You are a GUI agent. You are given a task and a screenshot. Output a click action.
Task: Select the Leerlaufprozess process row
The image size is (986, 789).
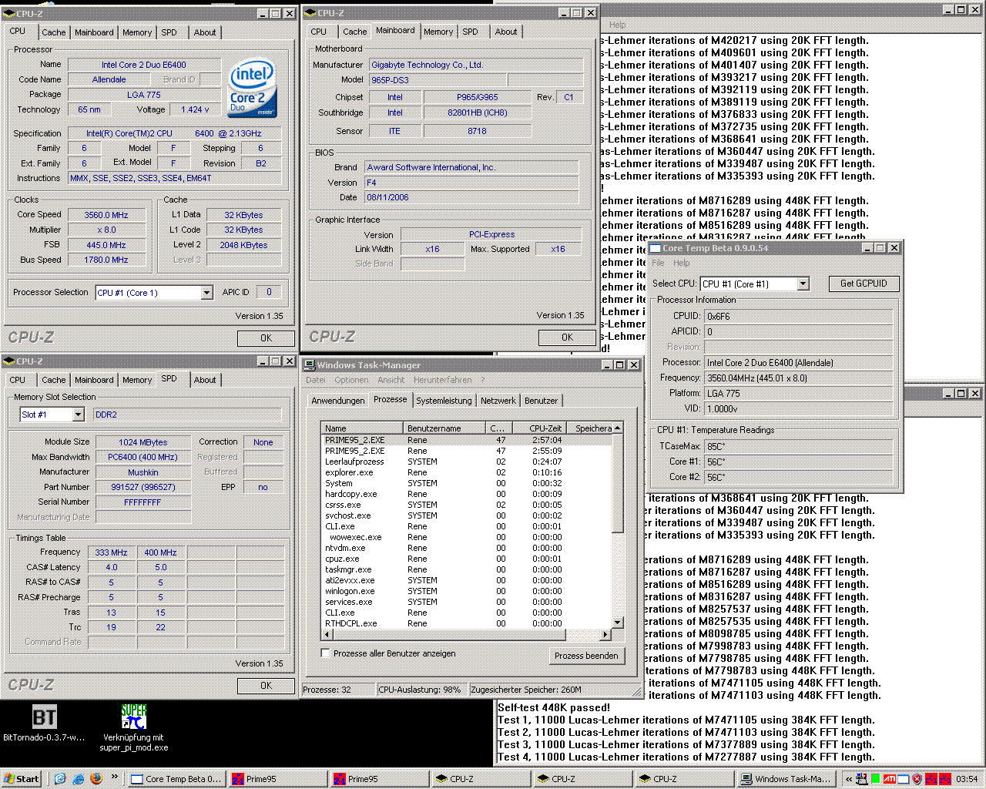pyautogui.click(x=466, y=462)
